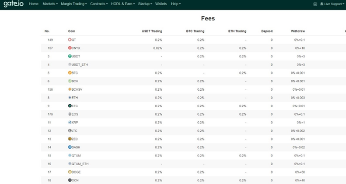Click the ETH coin icon

70,98
